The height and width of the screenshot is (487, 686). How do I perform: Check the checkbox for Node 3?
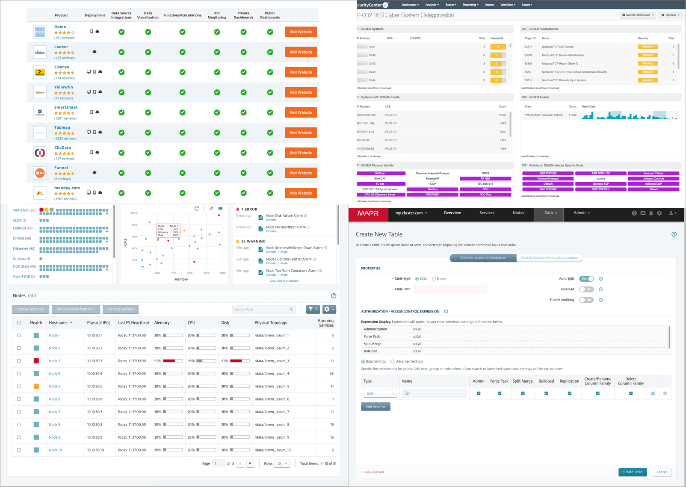point(19,361)
